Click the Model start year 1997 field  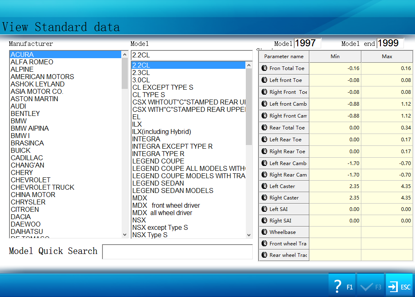click(307, 43)
